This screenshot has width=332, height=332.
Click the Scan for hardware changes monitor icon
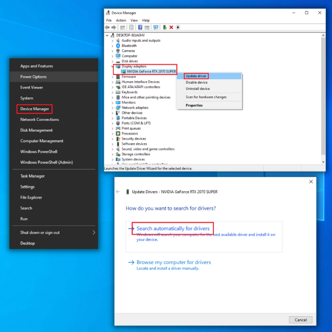156,28
